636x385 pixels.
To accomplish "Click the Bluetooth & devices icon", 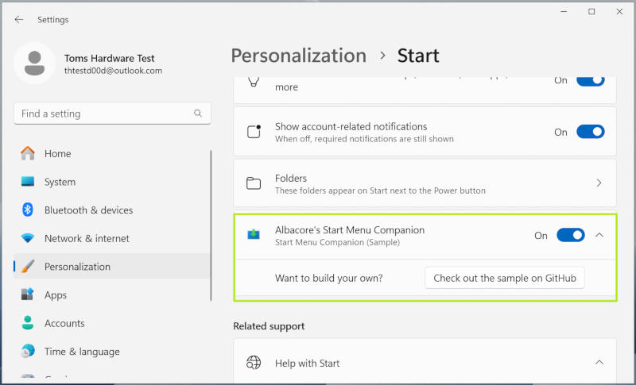I will coord(28,210).
